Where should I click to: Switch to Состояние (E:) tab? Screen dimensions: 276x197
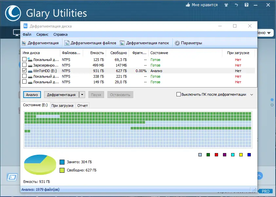[x=35, y=105]
